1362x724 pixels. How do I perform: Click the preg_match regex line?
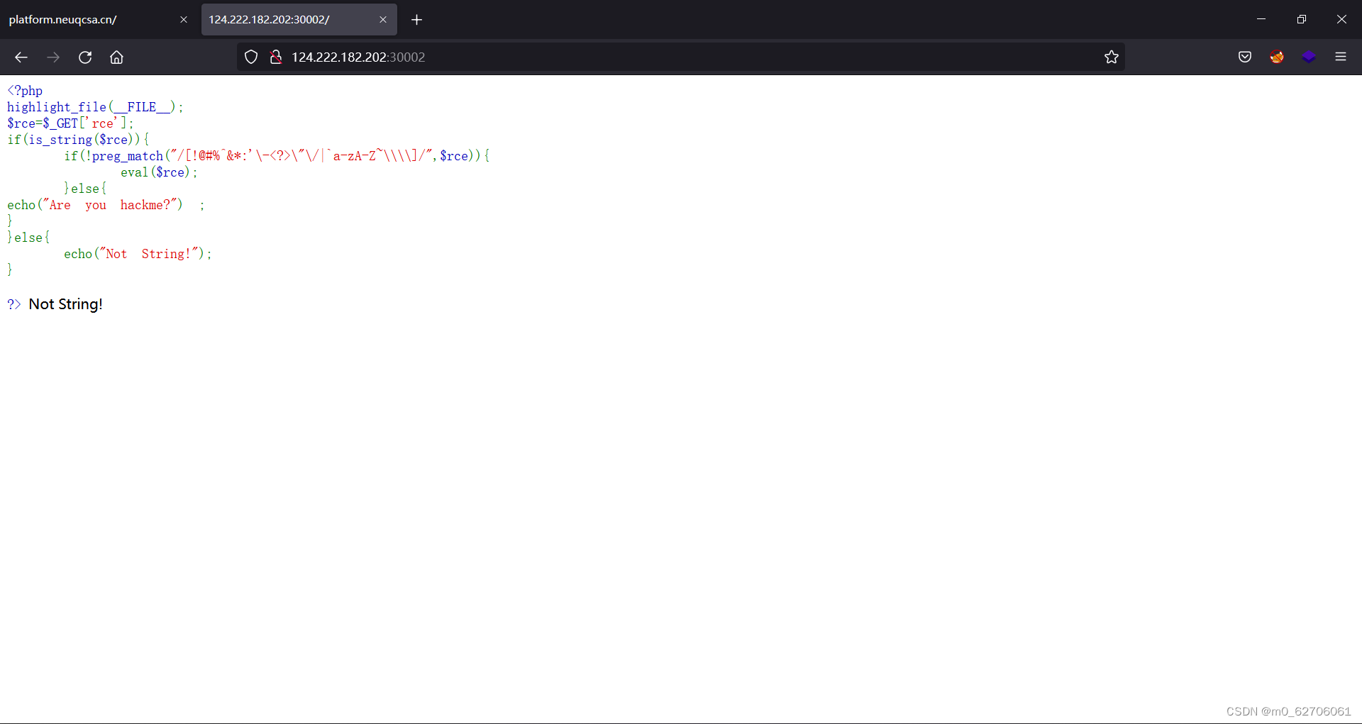(277, 156)
